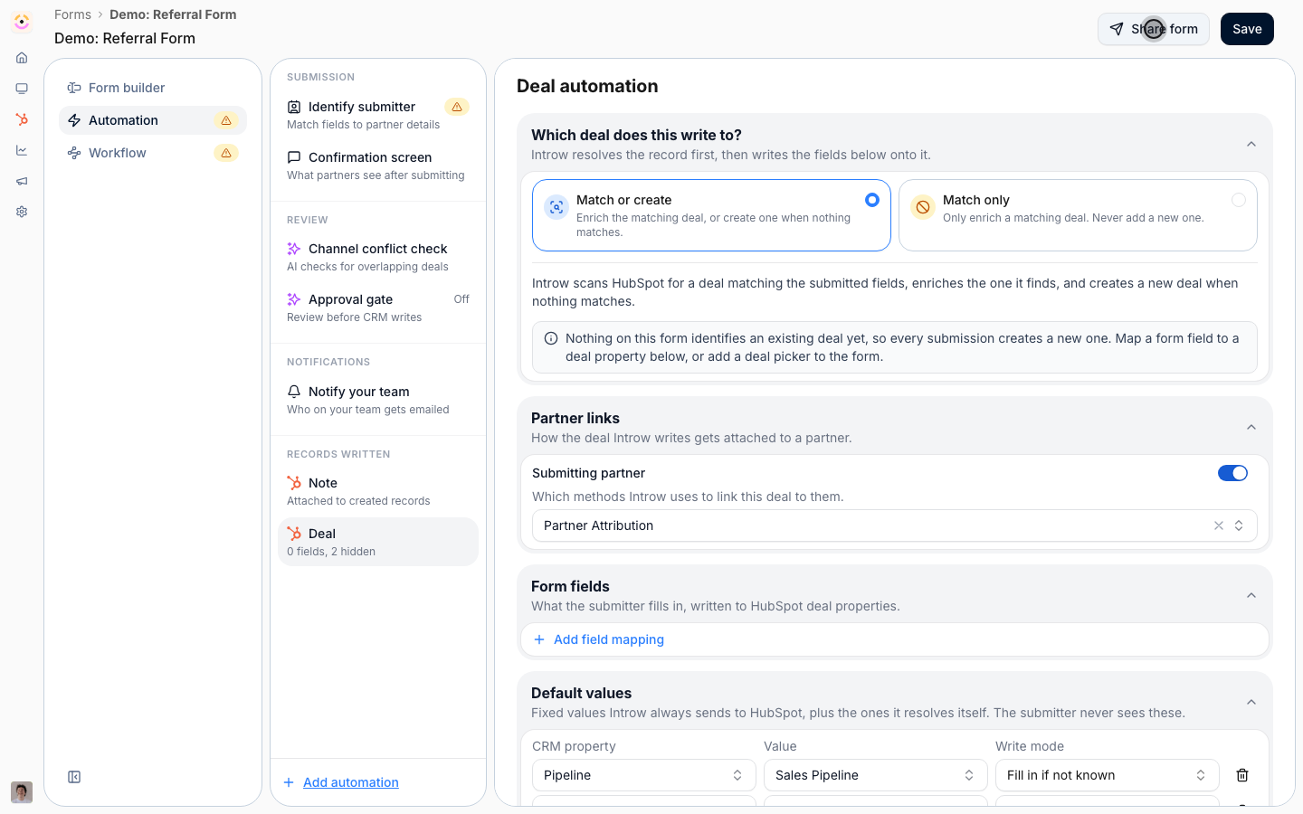The height and width of the screenshot is (814, 1303).
Task: Click the Save button
Action: pyautogui.click(x=1247, y=29)
